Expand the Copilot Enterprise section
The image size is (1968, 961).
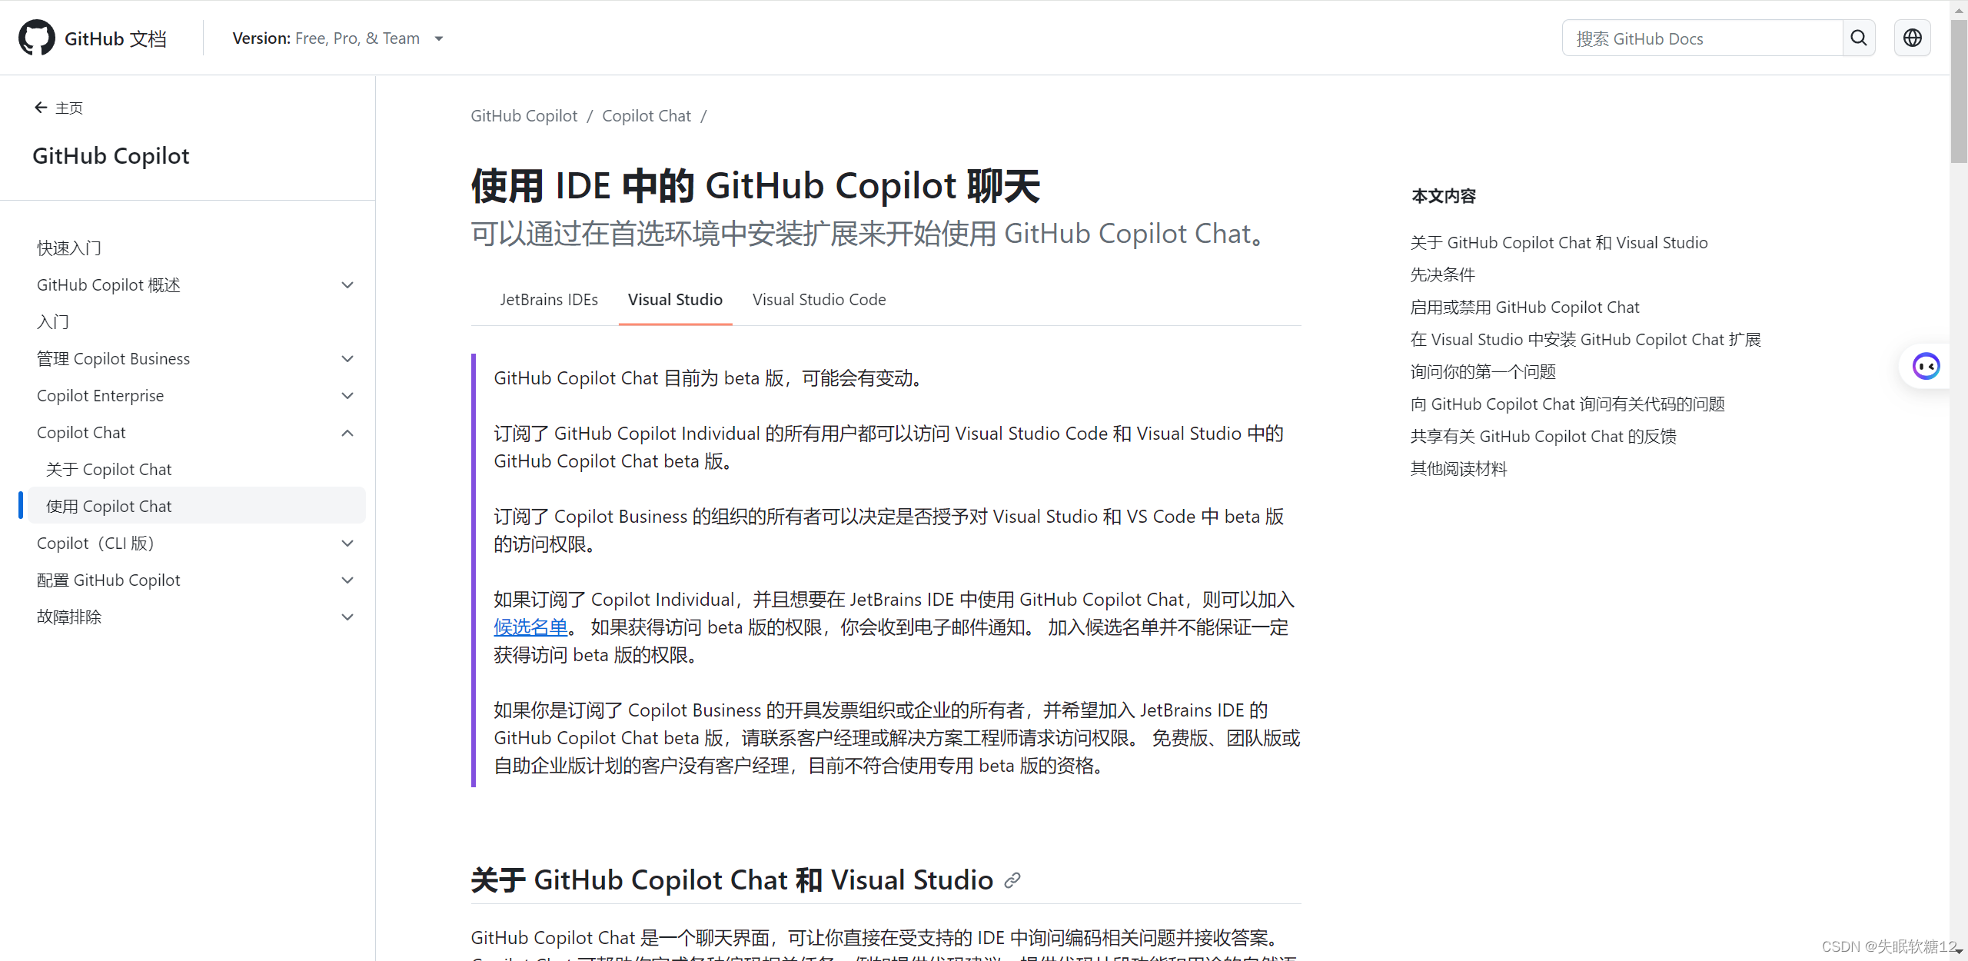click(347, 396)
